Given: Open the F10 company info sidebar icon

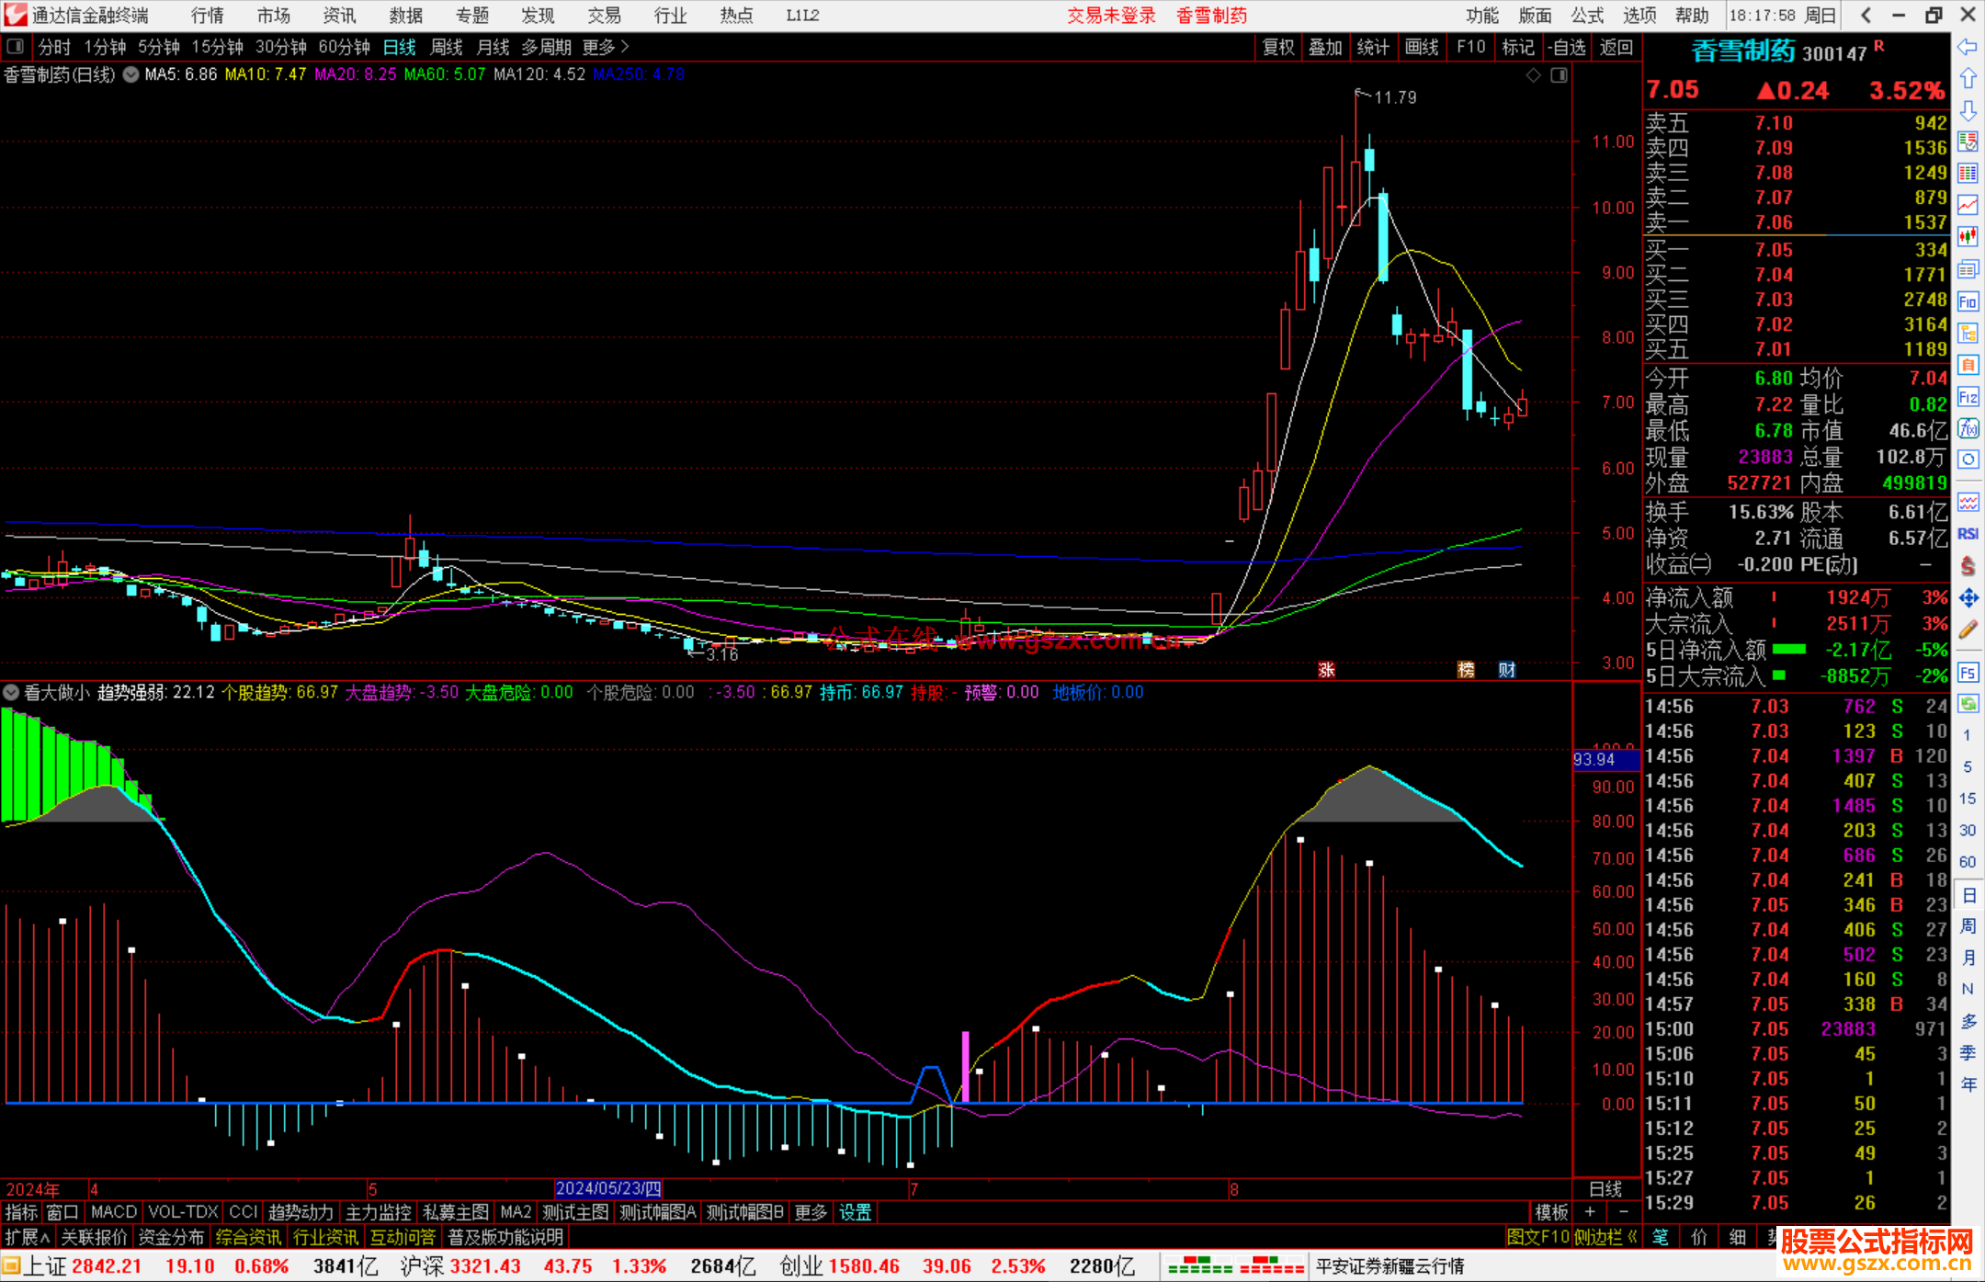Looking at the screenshot, I should (x=1968, y=301).
